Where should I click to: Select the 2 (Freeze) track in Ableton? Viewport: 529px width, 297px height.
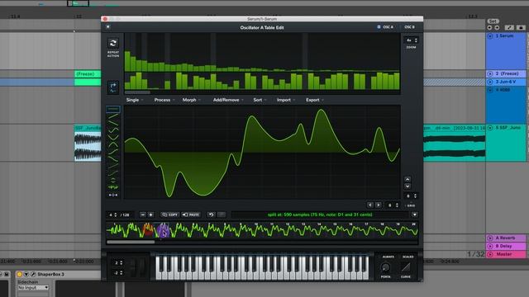[505, 73]
